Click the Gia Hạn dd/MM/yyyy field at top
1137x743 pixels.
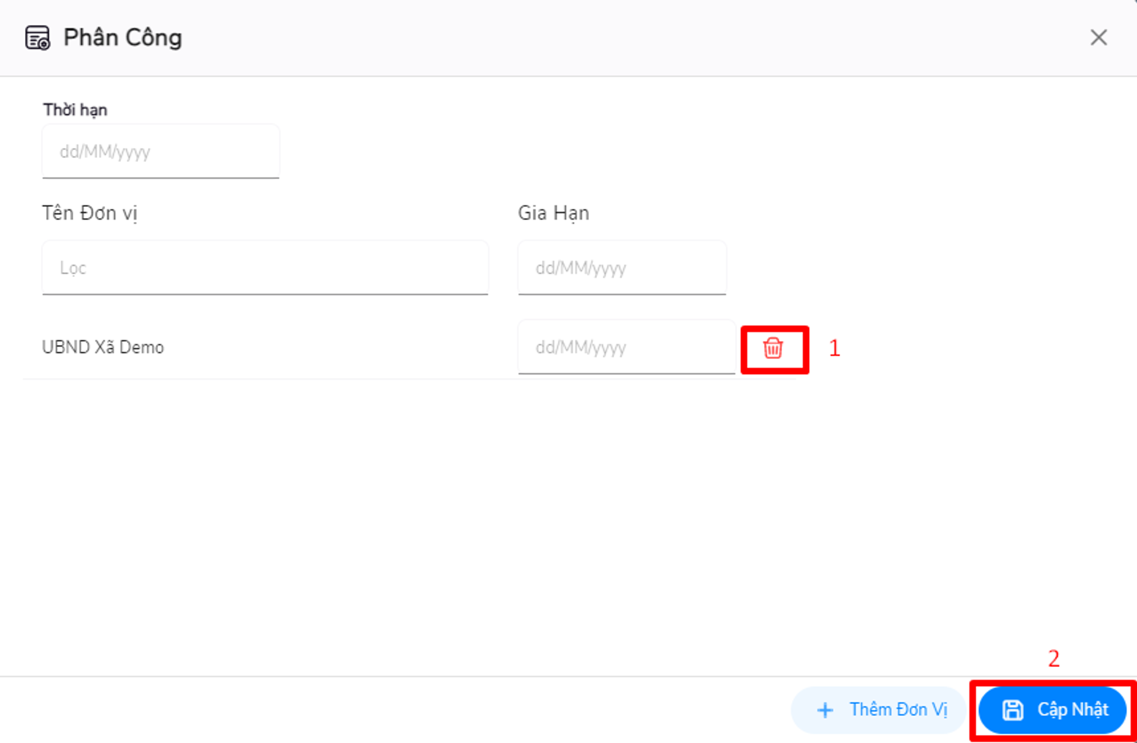tap(622, 267)
